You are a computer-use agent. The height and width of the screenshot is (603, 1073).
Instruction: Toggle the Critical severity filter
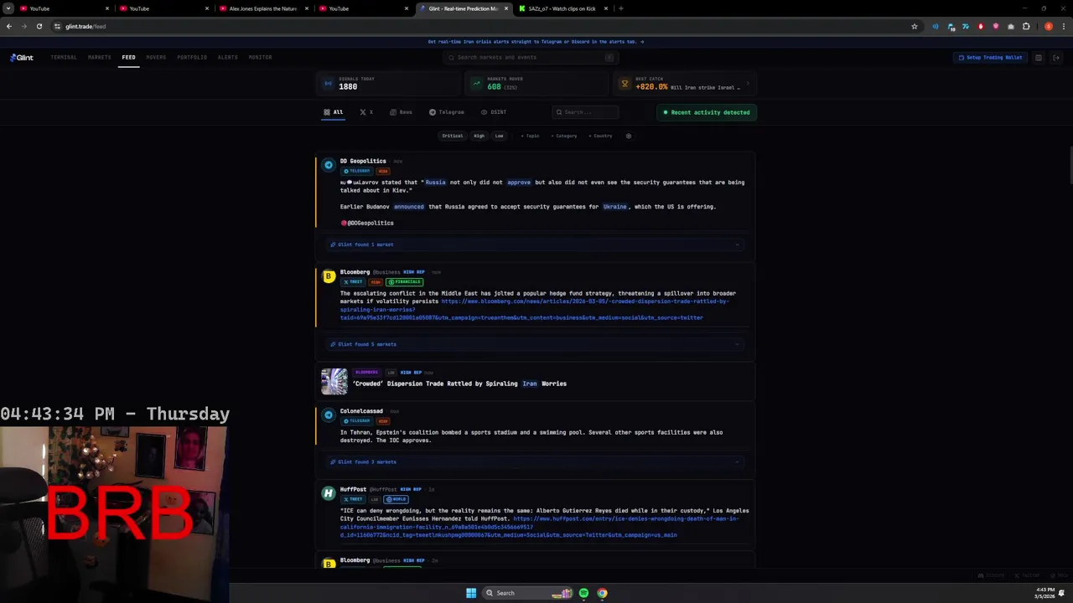453,136
